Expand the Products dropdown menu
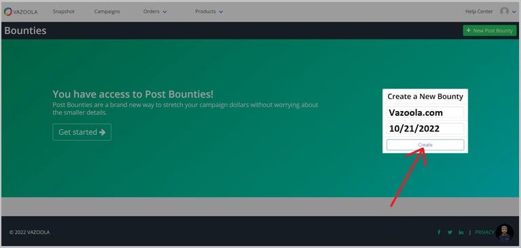The image size is (521, 248). click(209, 12)
